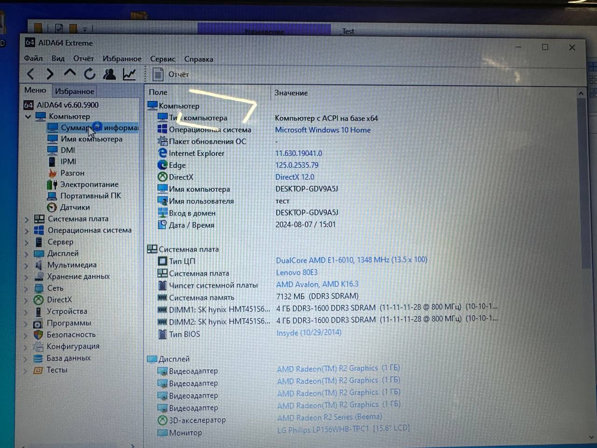Click the Хранение данных disk icon
This screenshot has width=597, height=448.
pyautogui.click(x=39, y=276)
